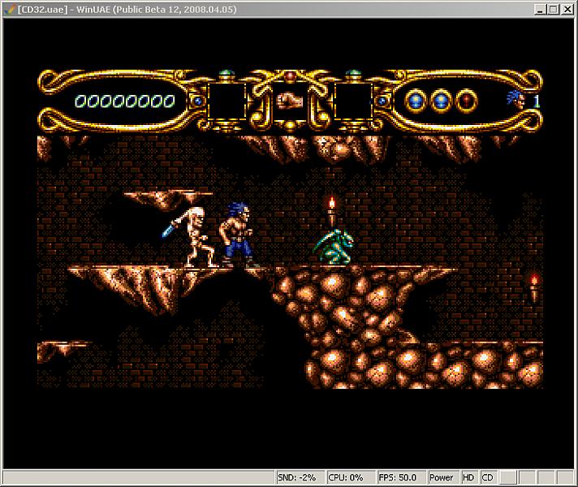Click the empty right inventory slot
Image resolution: width=578 pixels, height=487 pixels.
coord(353,101)
